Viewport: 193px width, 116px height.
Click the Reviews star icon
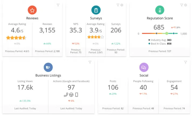click(x=32, y=11)
